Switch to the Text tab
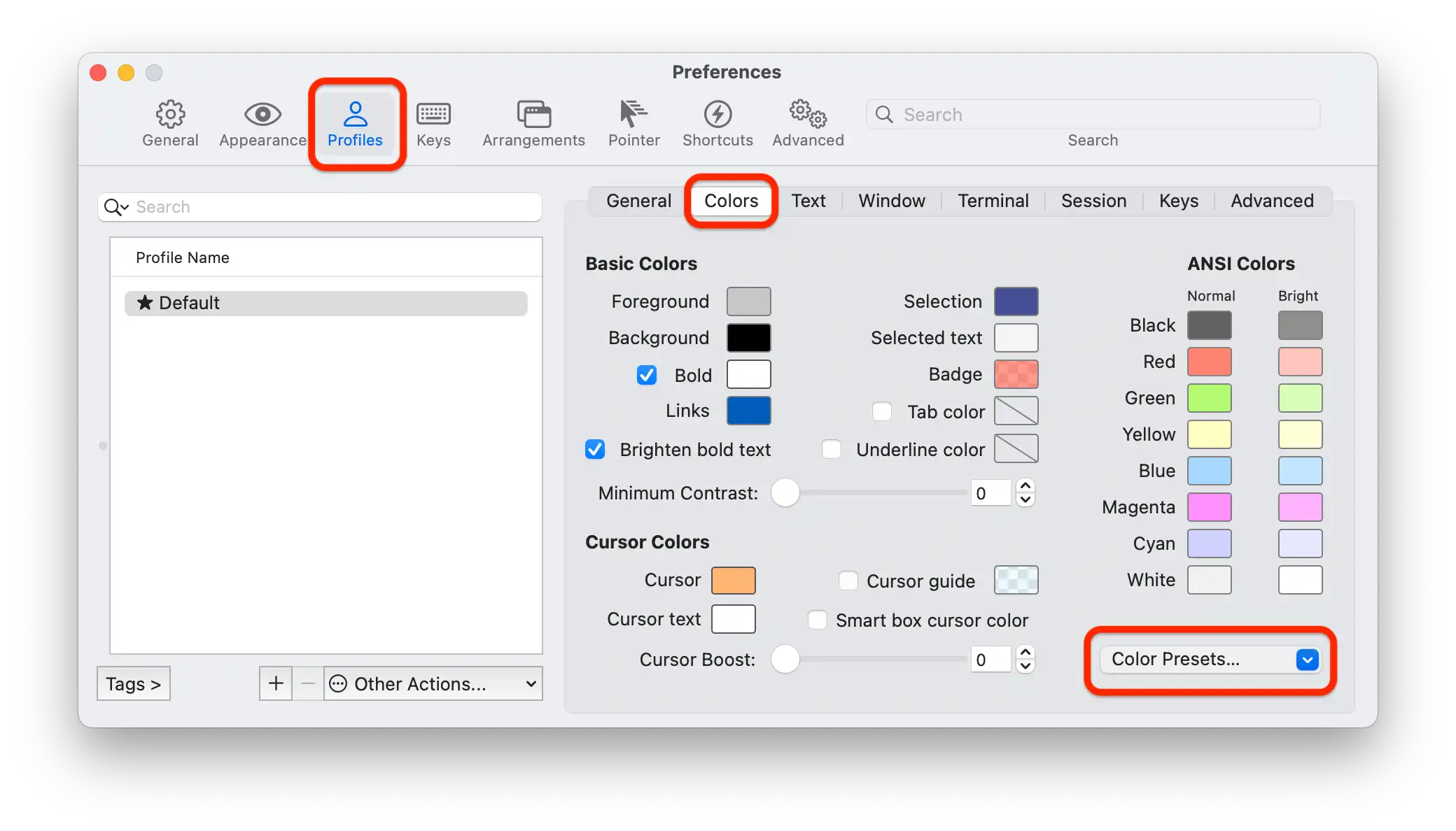Image resolution: width=1456 pixels, height=831 pixels. [x=808, y=201]
